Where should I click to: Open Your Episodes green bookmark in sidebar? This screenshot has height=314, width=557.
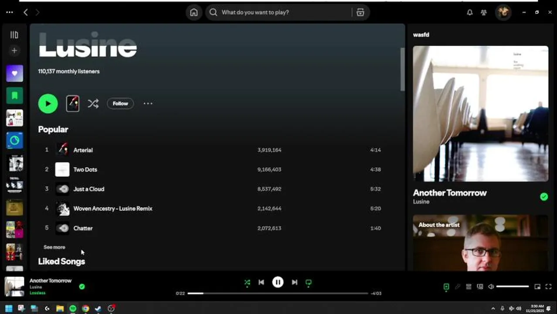pyautogui.click(x=14, y=96)
